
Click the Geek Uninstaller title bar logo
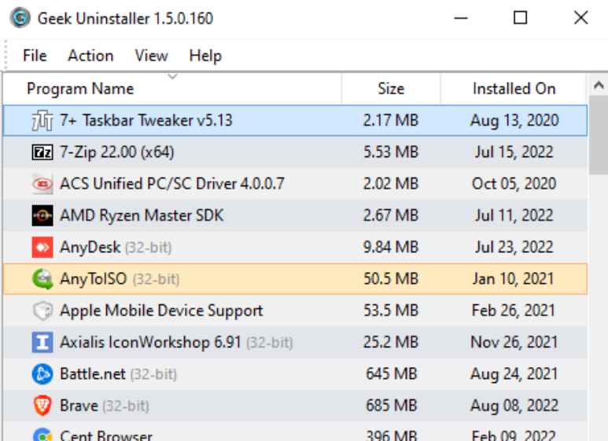tap(20, 18)
